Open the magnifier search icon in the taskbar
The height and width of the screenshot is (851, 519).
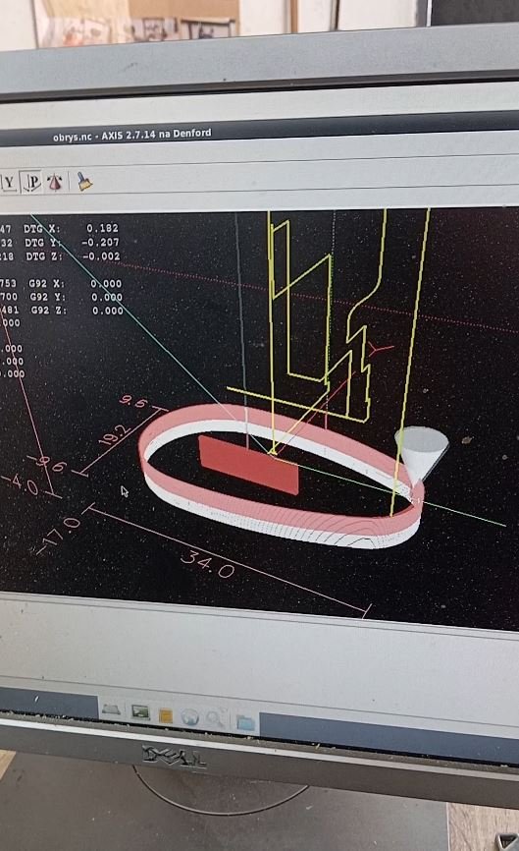[x=216, y=719]
